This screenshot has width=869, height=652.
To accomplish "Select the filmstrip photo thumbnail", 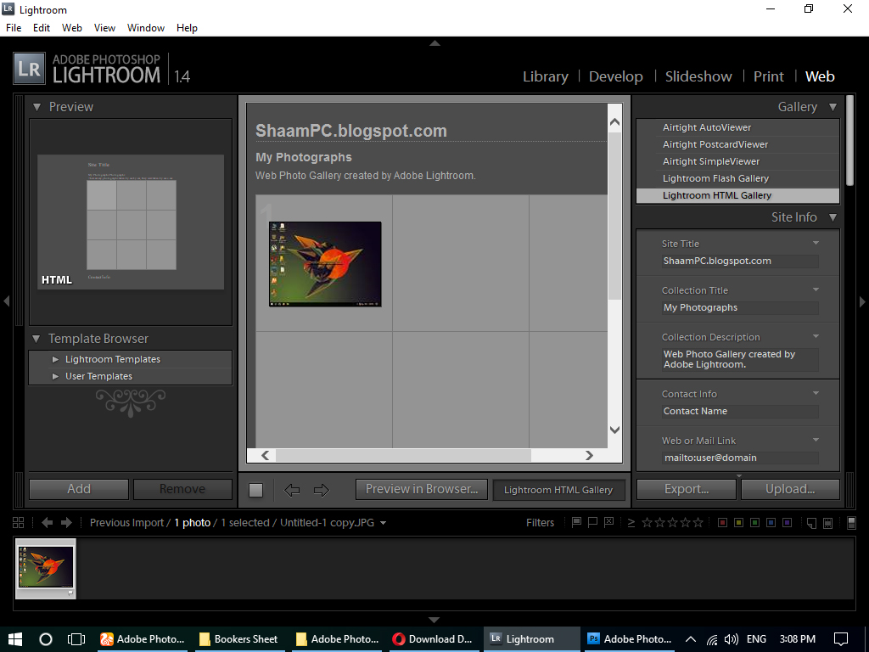I will click(46, 567).
